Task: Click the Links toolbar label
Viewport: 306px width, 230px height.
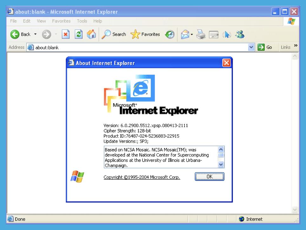Action: (285, 47)
